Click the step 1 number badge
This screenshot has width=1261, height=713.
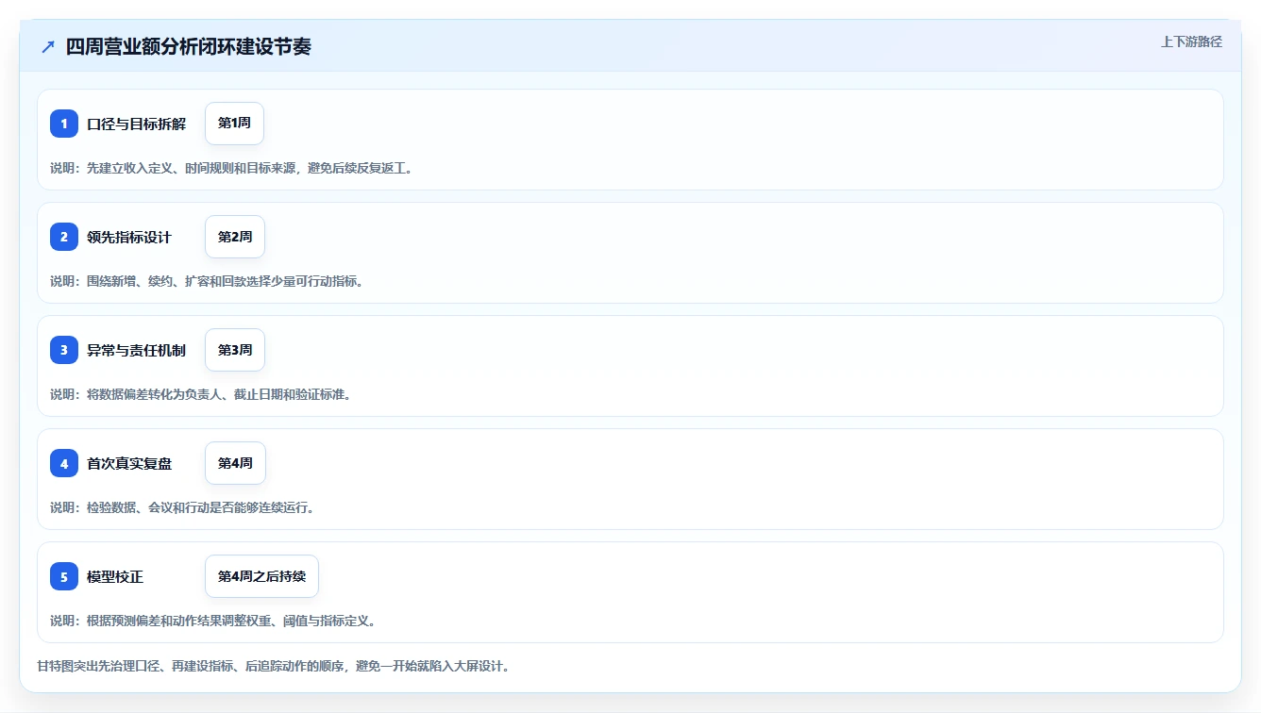(64, 124)
